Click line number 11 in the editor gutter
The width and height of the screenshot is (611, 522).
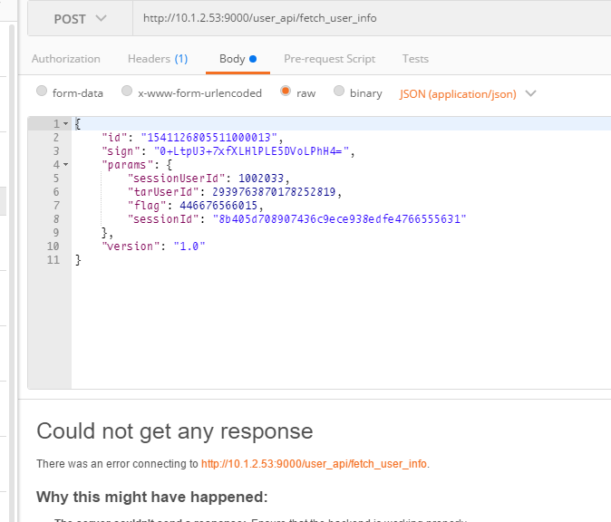pos(53,260)
